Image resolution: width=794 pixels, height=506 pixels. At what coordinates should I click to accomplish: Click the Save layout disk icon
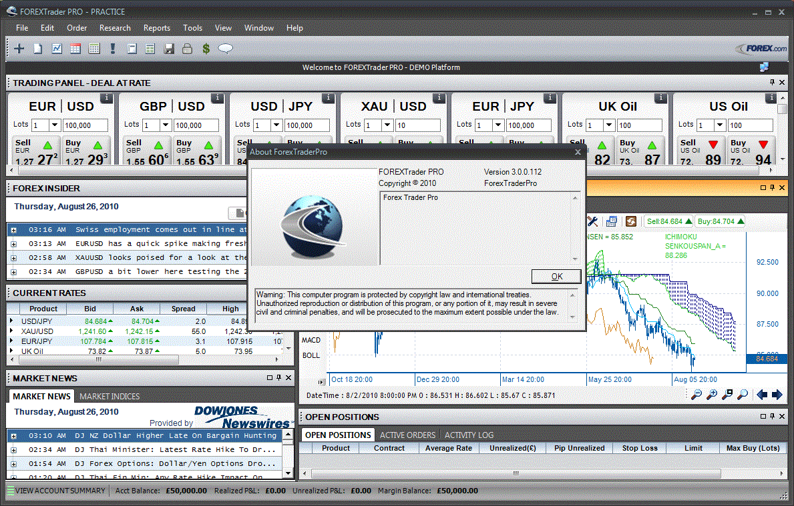[x=169, y=48]
